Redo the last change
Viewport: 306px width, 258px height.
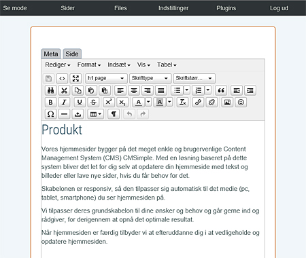[x=143, y=114]
